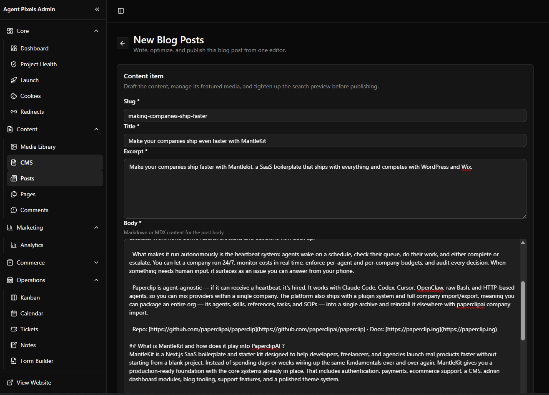The width and height of the screenshot is (549, 395).
Task: Expand the Commerce section chevron
Action: [96, 262]
